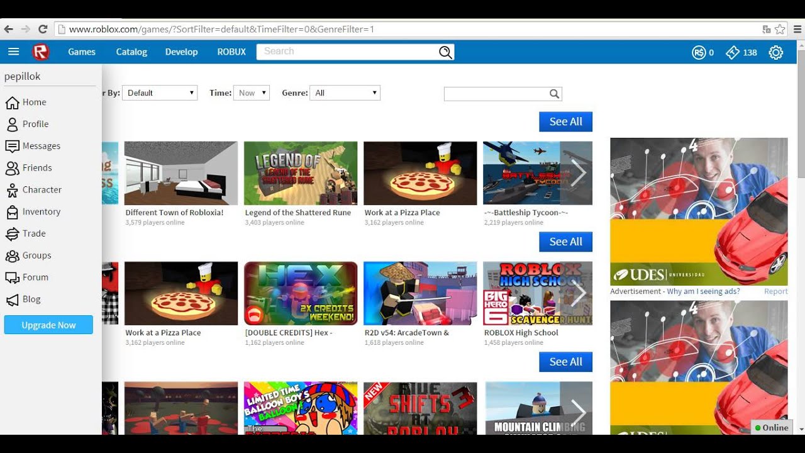Click the Trade icon in sidebar
The image size is (805, 453).
12,234
